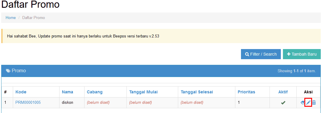Sort promos by Aktif header

coord(283,92)
